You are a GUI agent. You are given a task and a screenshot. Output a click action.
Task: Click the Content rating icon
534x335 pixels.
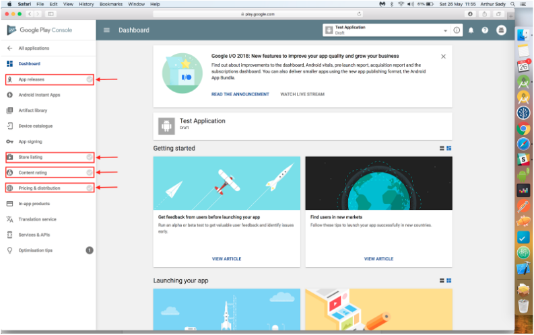click(x=10, y=172)
